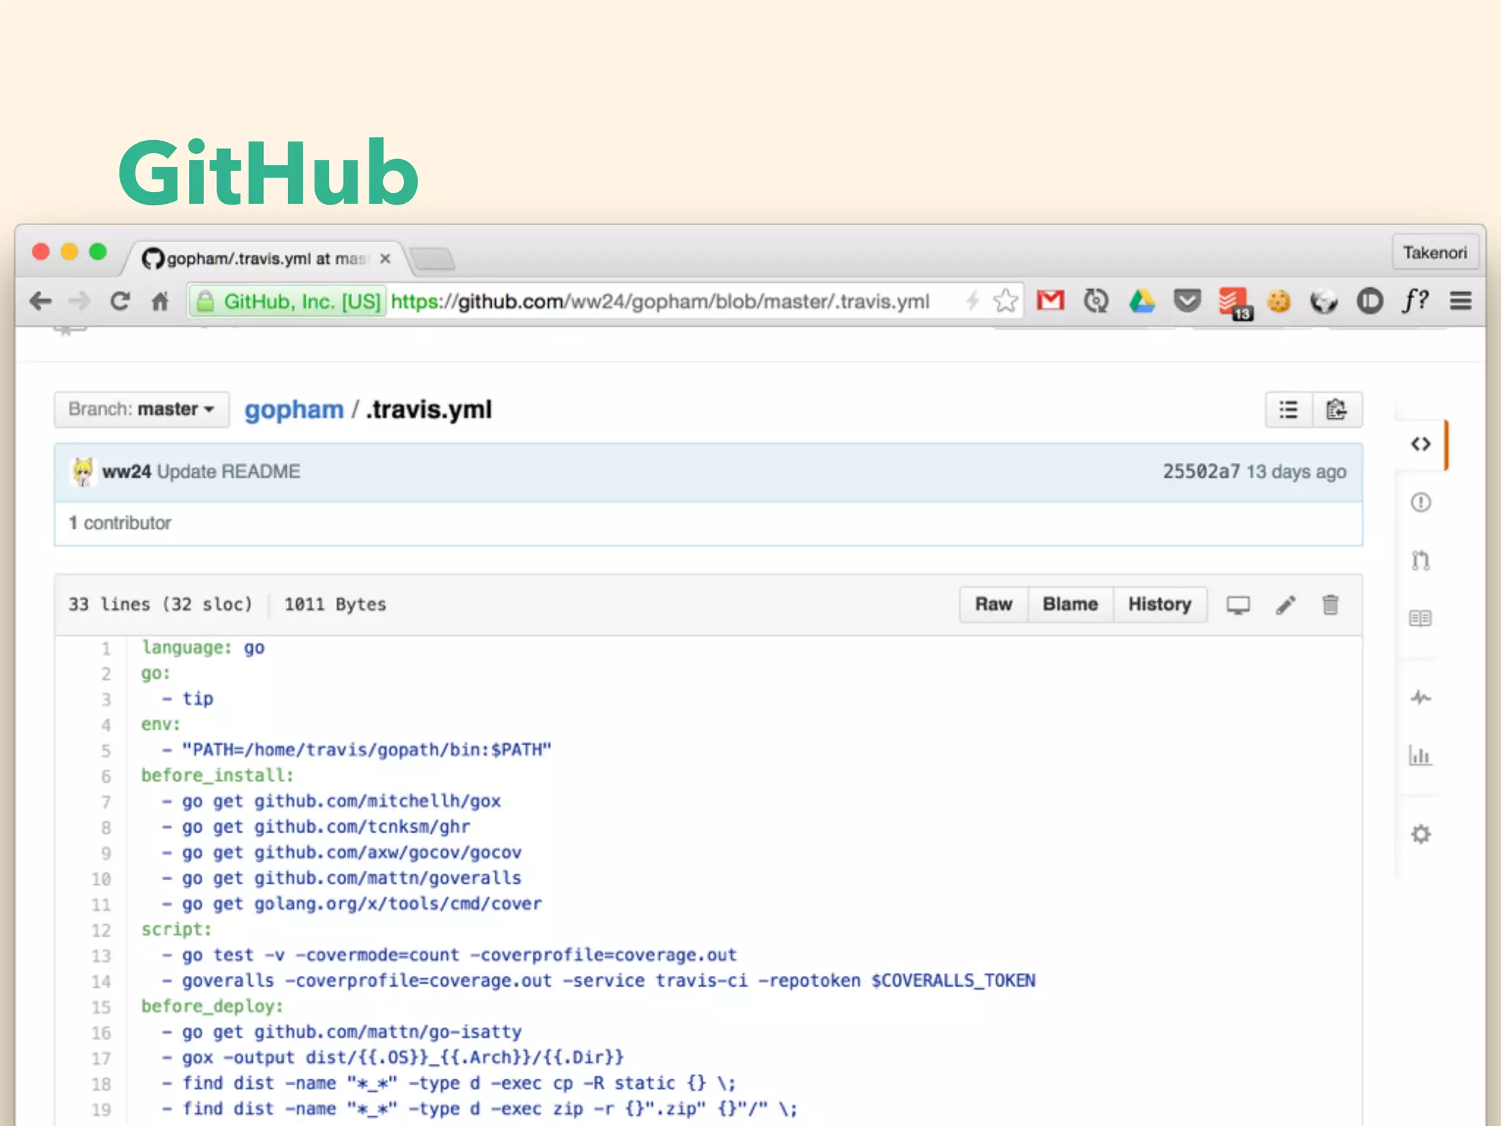Expand the Branch: master dropdown
The width and height of the screenshot is (1501, 1126).
(141, 409)
